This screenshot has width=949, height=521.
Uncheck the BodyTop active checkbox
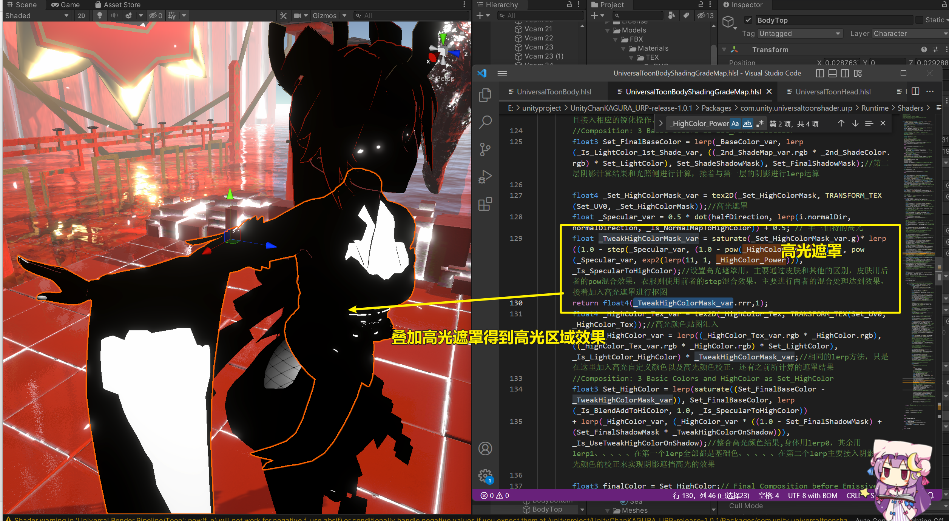pyautogui.click(x=748, y=20)
